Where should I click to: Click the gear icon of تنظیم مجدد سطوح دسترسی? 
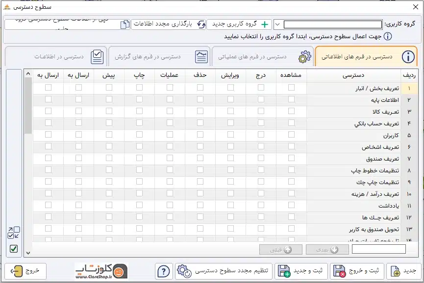pyautogui.click(x=184, y=271)
